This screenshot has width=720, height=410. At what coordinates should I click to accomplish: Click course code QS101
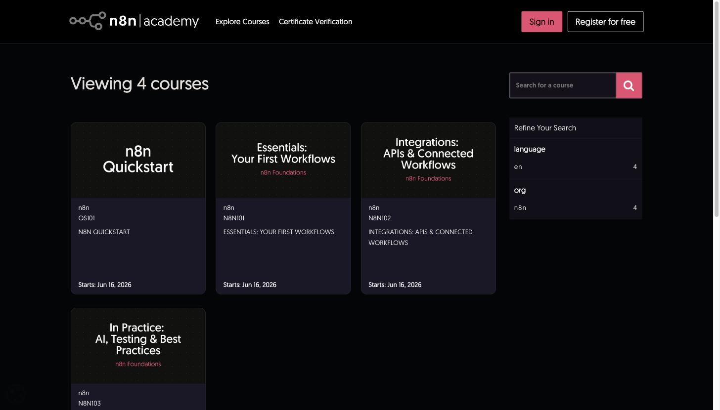pyautogui.click(x=87, y=218)
